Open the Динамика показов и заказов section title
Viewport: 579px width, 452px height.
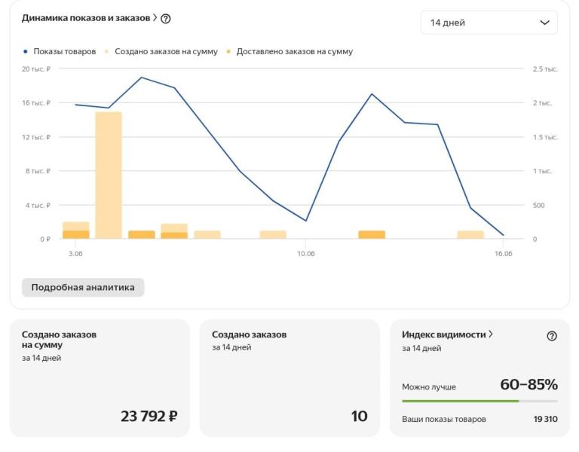(x=86, y=18)
